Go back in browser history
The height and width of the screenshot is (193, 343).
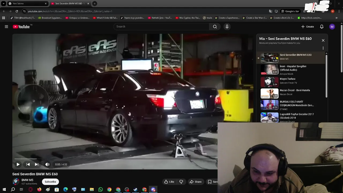point(4,11)
